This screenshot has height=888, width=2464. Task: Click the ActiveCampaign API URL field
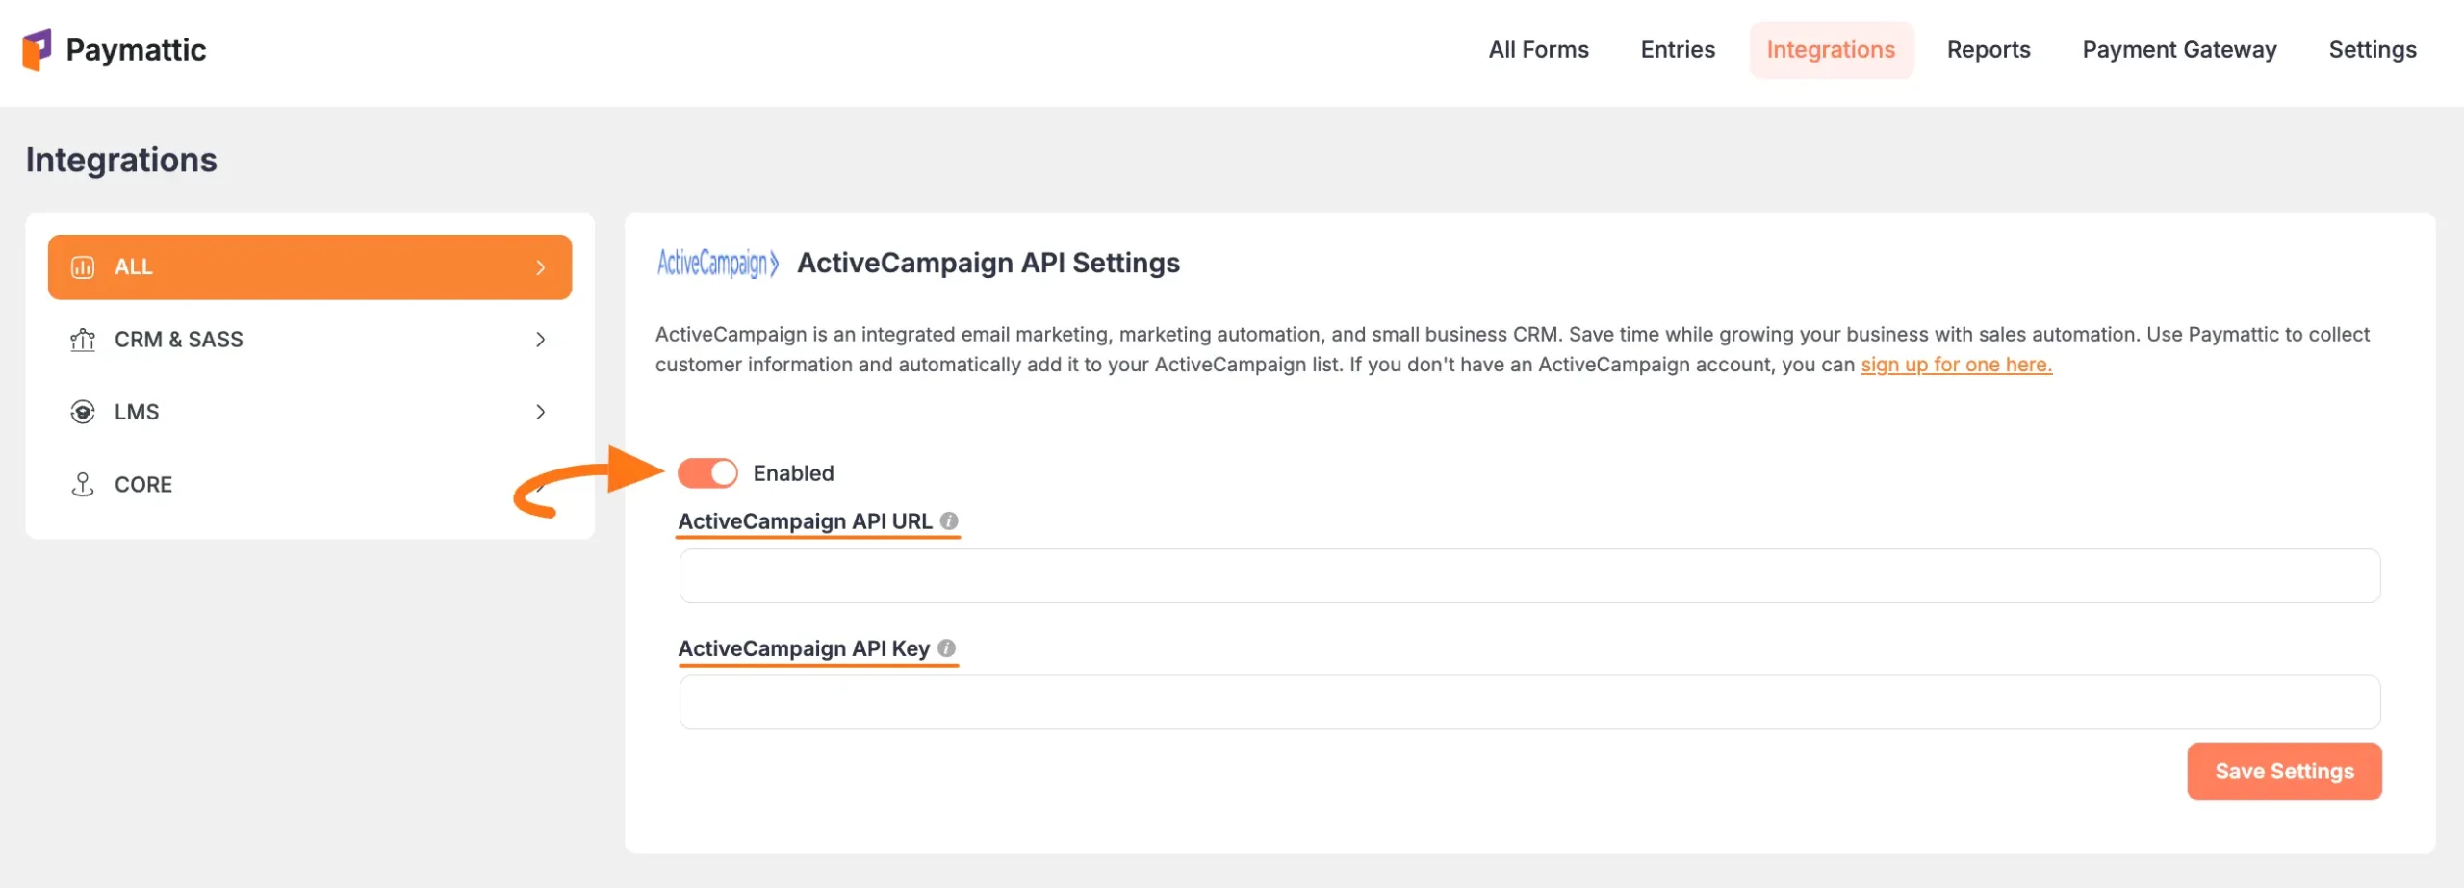click(1528, 575)
